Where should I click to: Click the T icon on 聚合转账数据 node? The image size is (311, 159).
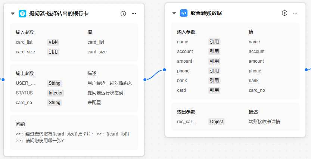point(284,13)
